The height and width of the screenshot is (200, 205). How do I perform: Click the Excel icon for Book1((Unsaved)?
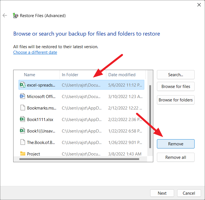[x=22, y=131]
